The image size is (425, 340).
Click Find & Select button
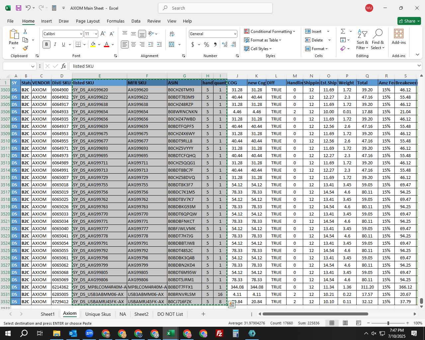pyautogui.click(x=378, y=39)
